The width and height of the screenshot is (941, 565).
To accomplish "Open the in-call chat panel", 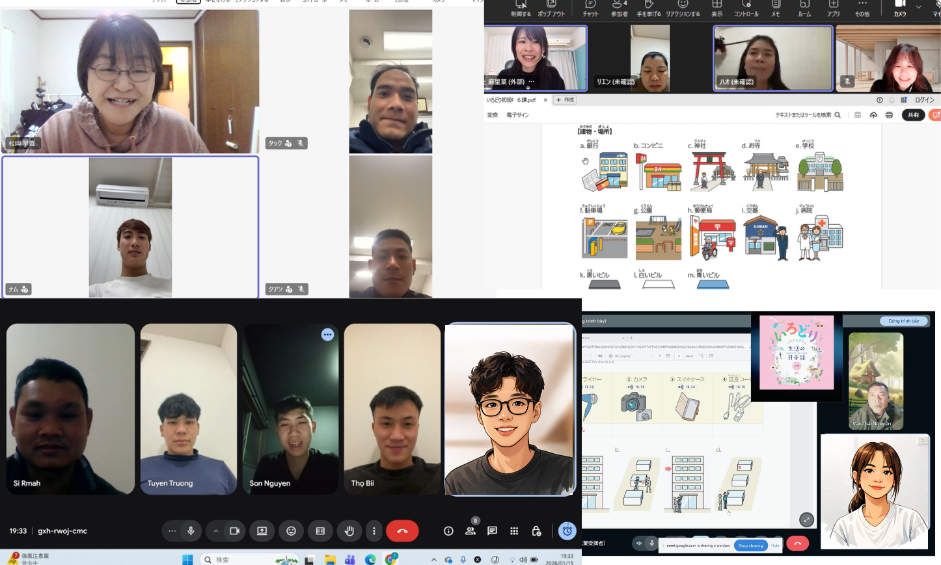I will tap(492, 531).
